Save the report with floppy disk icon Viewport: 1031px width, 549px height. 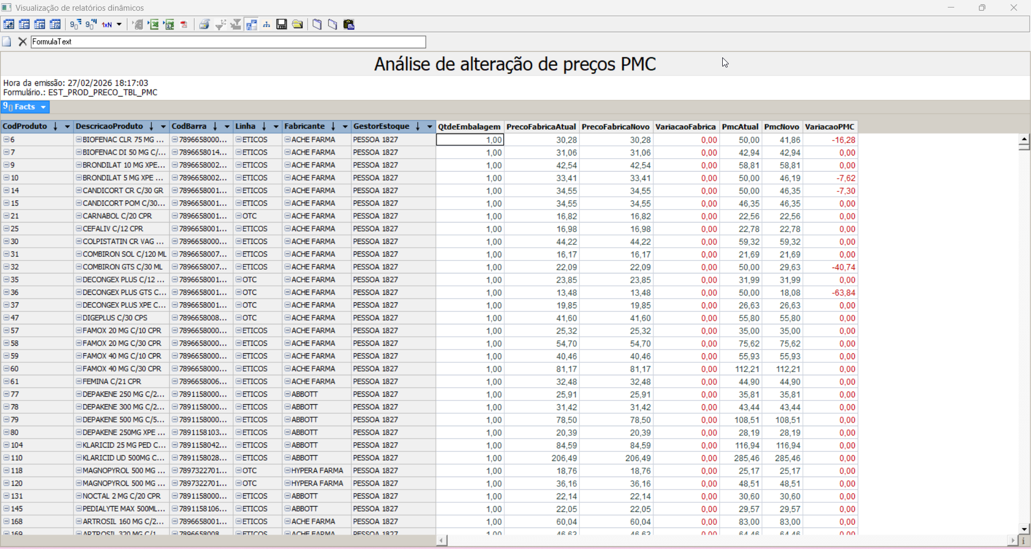[x=281, y=25]
